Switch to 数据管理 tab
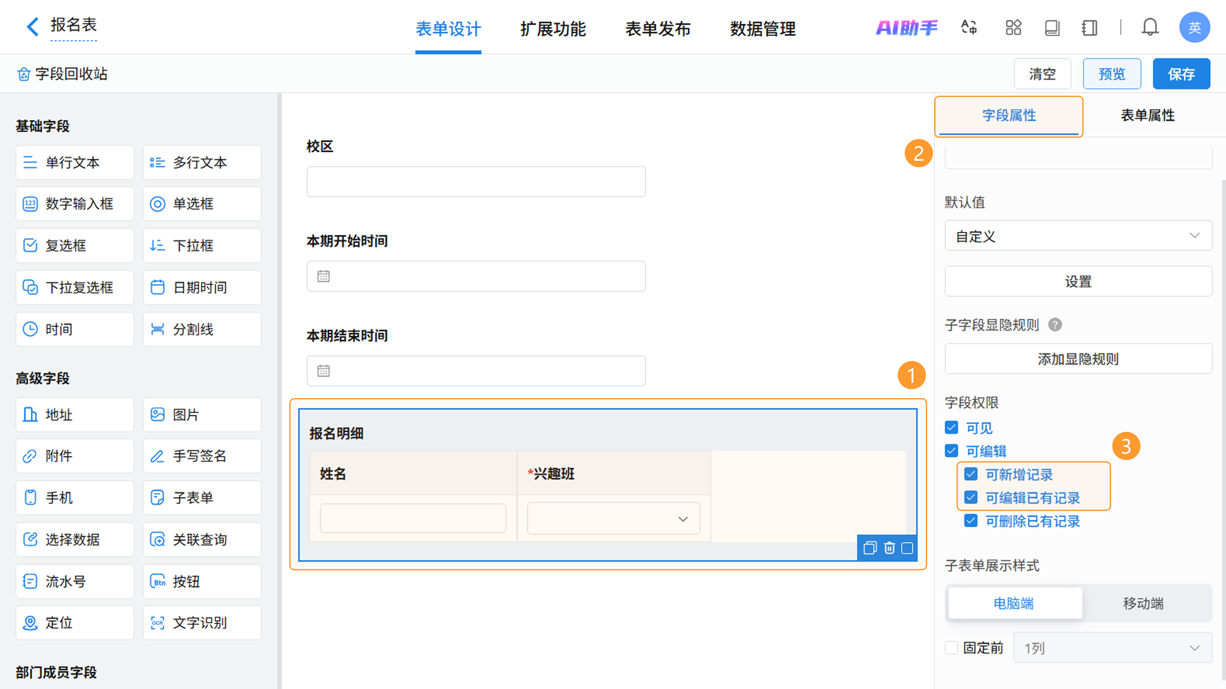Image resolution: width=1226 pixels, height=689 pixels. [x=763, y=29]
